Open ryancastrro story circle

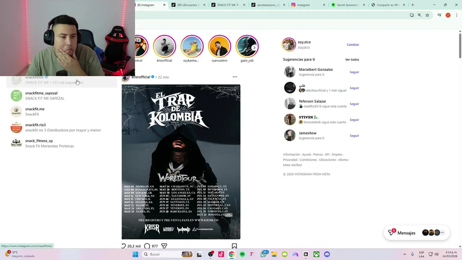[219, 46]
